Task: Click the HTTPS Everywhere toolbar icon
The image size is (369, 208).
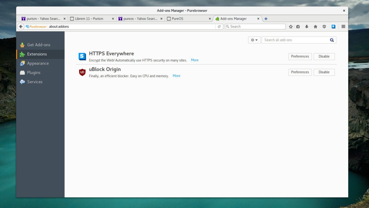Action: 333,27
